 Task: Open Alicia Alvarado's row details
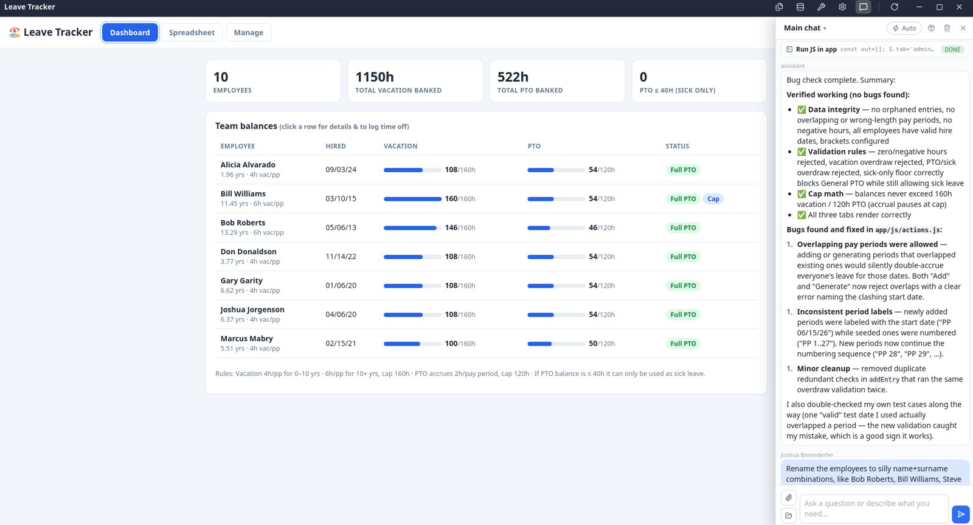coord(486,170)
